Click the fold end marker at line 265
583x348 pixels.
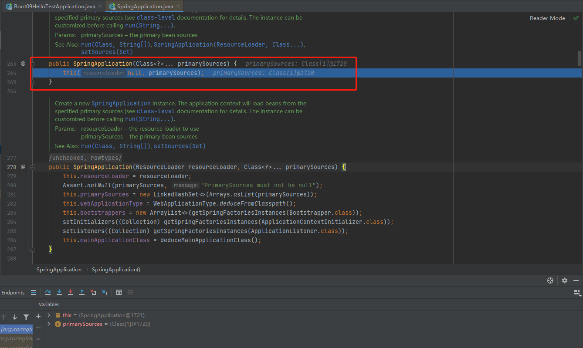tap(33, 82)
